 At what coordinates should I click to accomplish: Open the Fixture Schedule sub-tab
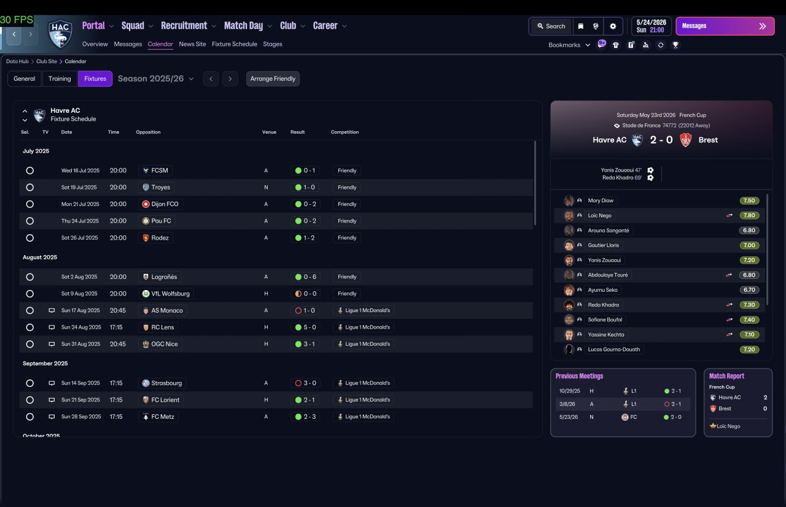point(235,44)
